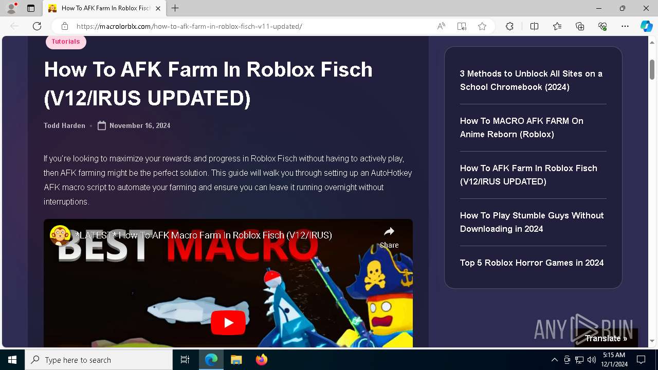Open the YouTube channel monkey avatar

(60, 235)
